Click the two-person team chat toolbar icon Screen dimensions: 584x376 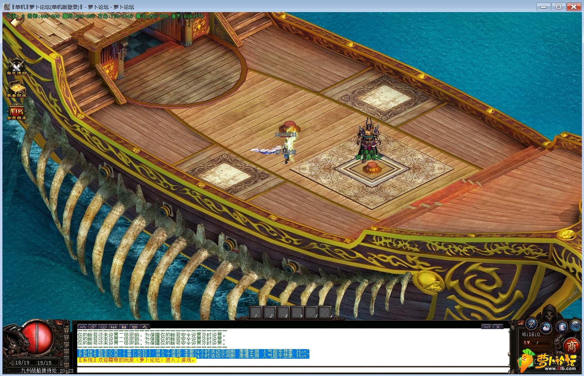click(124, 327)
